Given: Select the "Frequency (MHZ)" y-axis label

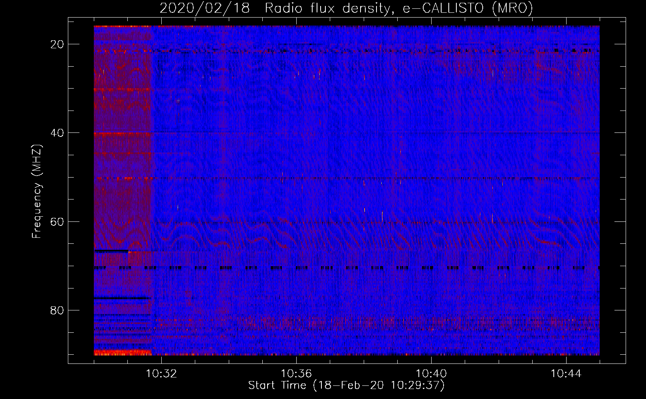Looking at the screenshot, I should [x=36, y=192].
